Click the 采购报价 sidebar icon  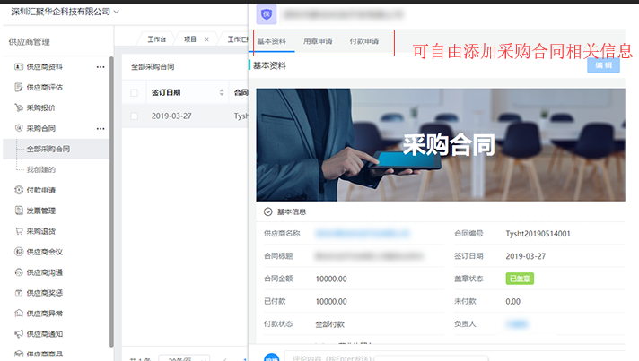[19, 107]
